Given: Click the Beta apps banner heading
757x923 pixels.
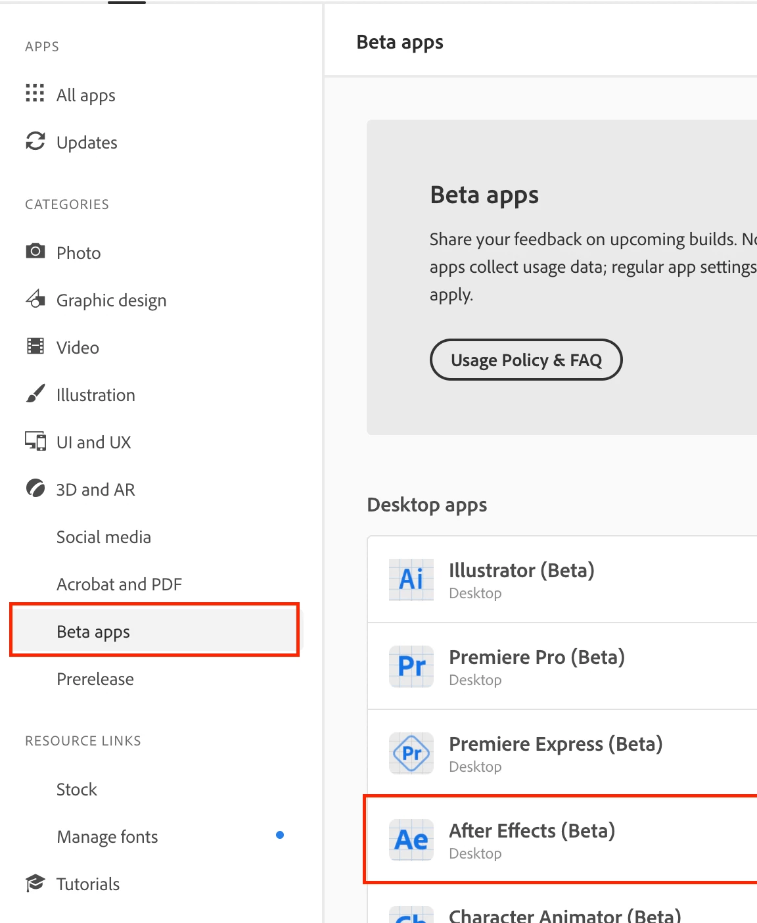Looking at the screenshot, I should pyautogui.click(x=484, y=195).
